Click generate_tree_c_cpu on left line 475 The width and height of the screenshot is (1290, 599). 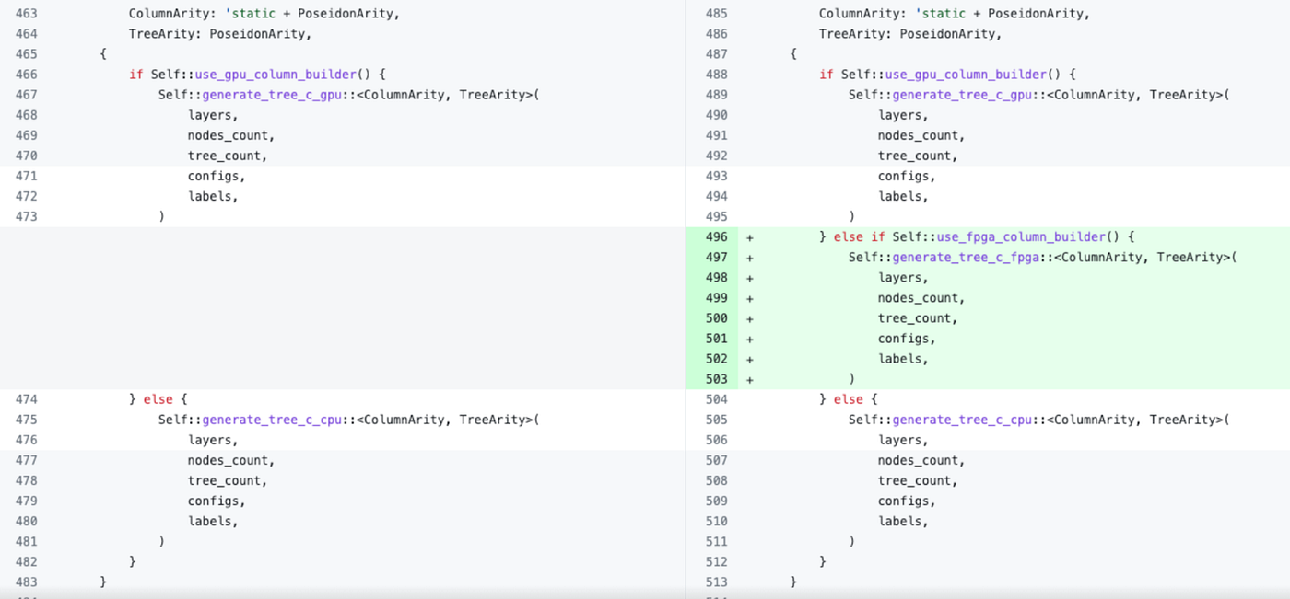coord(272,420)
